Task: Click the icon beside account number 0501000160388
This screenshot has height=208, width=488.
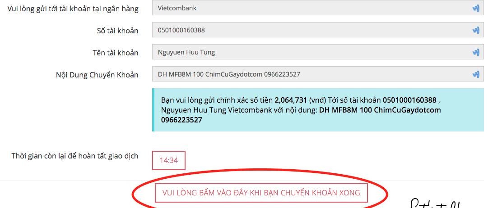Action: [x=475, y=31]
